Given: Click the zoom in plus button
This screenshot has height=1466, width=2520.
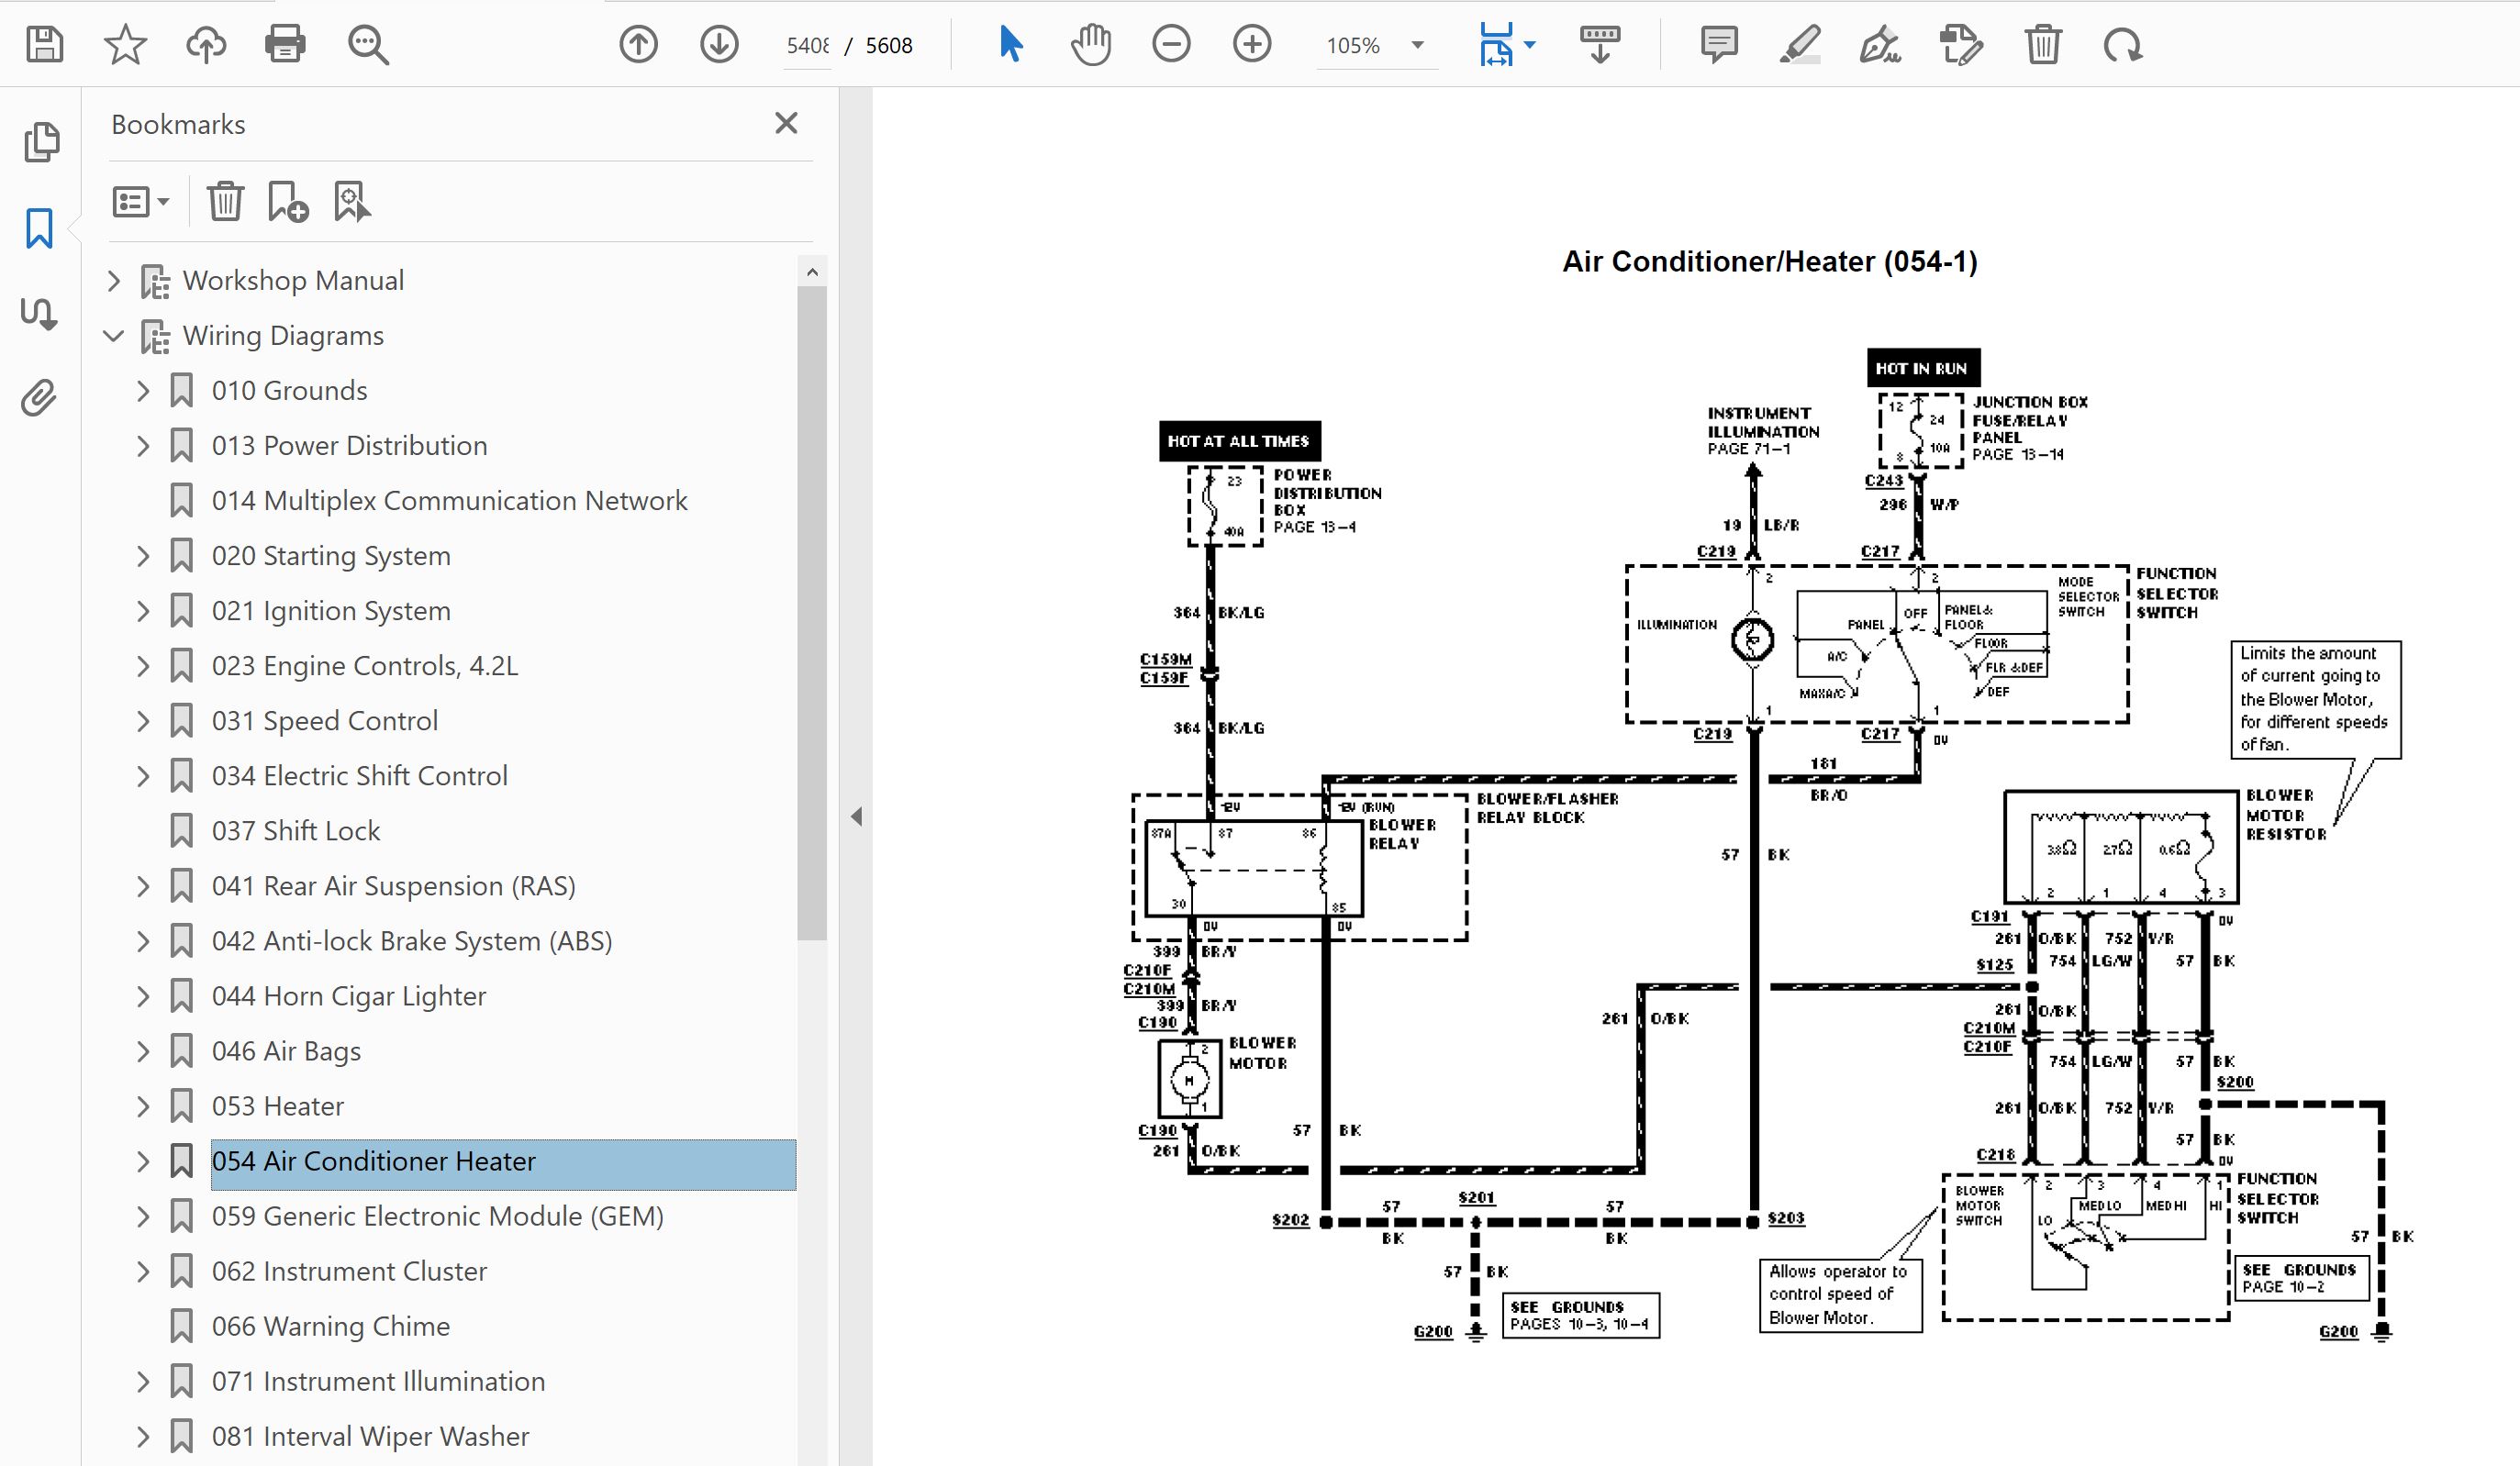Looking at the screenshot, I should point(1251,45).
